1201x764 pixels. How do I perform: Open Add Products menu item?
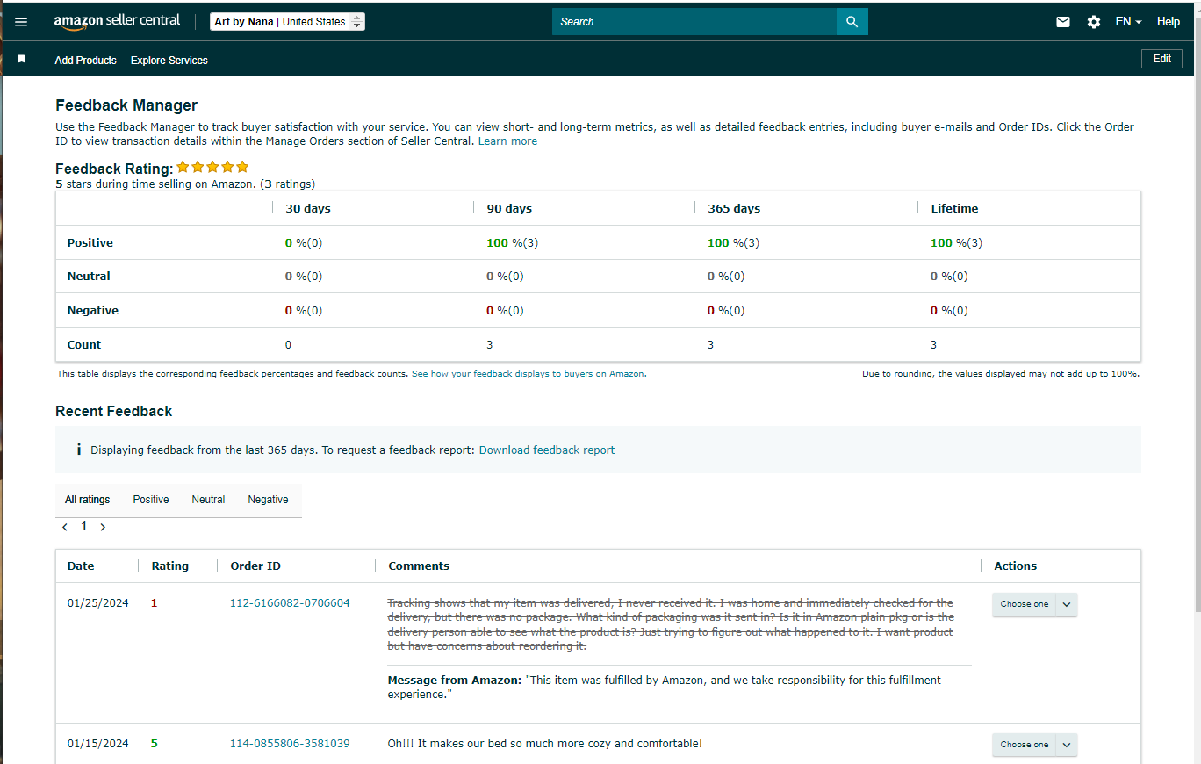85,61
